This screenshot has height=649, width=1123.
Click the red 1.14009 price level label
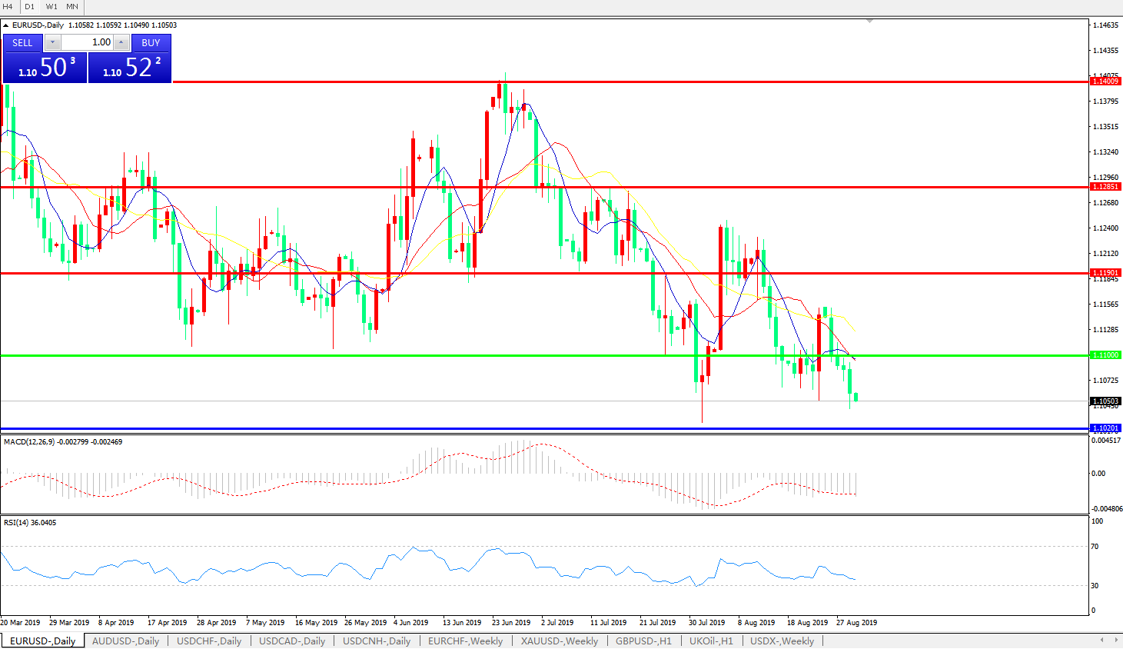1105,81
